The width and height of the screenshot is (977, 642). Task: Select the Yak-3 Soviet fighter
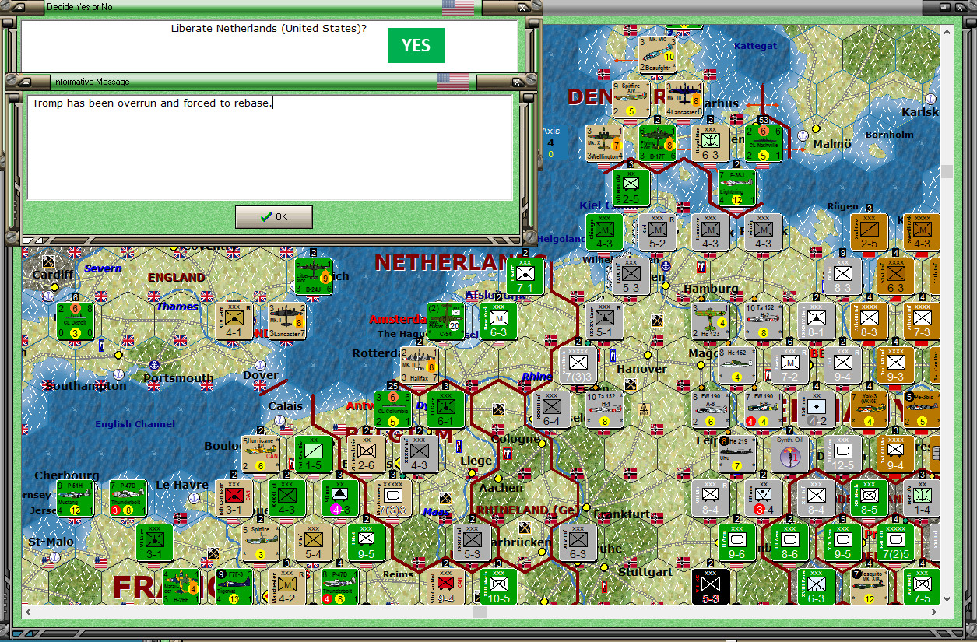(870, 410)
